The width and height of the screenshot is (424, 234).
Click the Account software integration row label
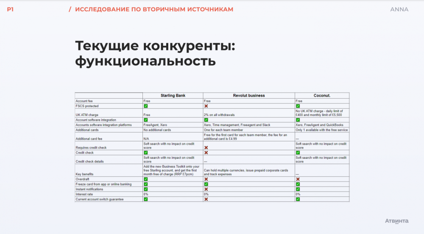(x=96, y=120)
